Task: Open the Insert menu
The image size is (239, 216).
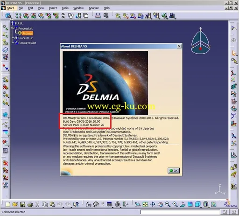Action: pos(53,8)
